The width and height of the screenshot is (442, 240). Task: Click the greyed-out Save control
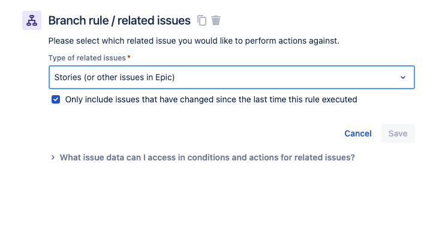[x=398, y=133]
